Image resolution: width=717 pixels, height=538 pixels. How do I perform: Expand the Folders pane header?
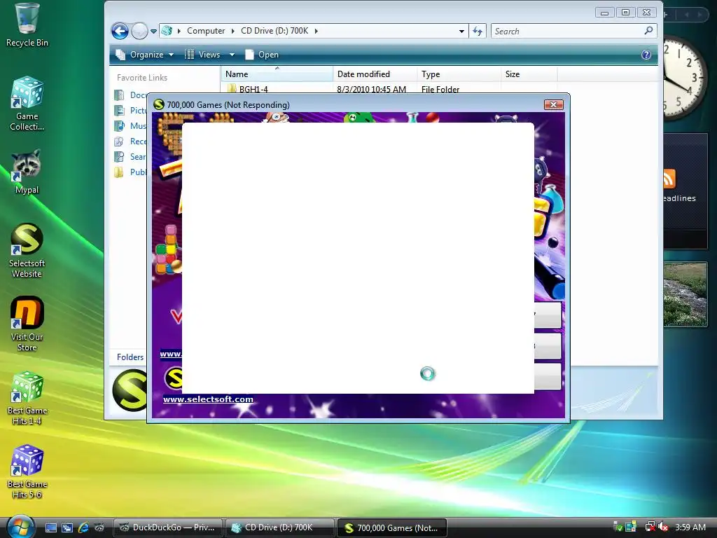click(x=130, y=357)
